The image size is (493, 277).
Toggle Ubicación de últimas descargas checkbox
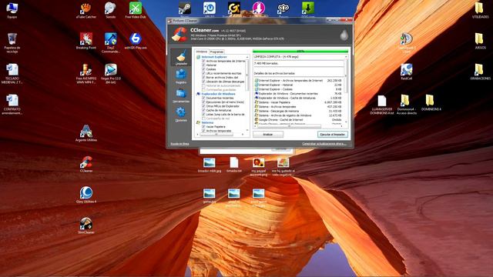(203, 82)
